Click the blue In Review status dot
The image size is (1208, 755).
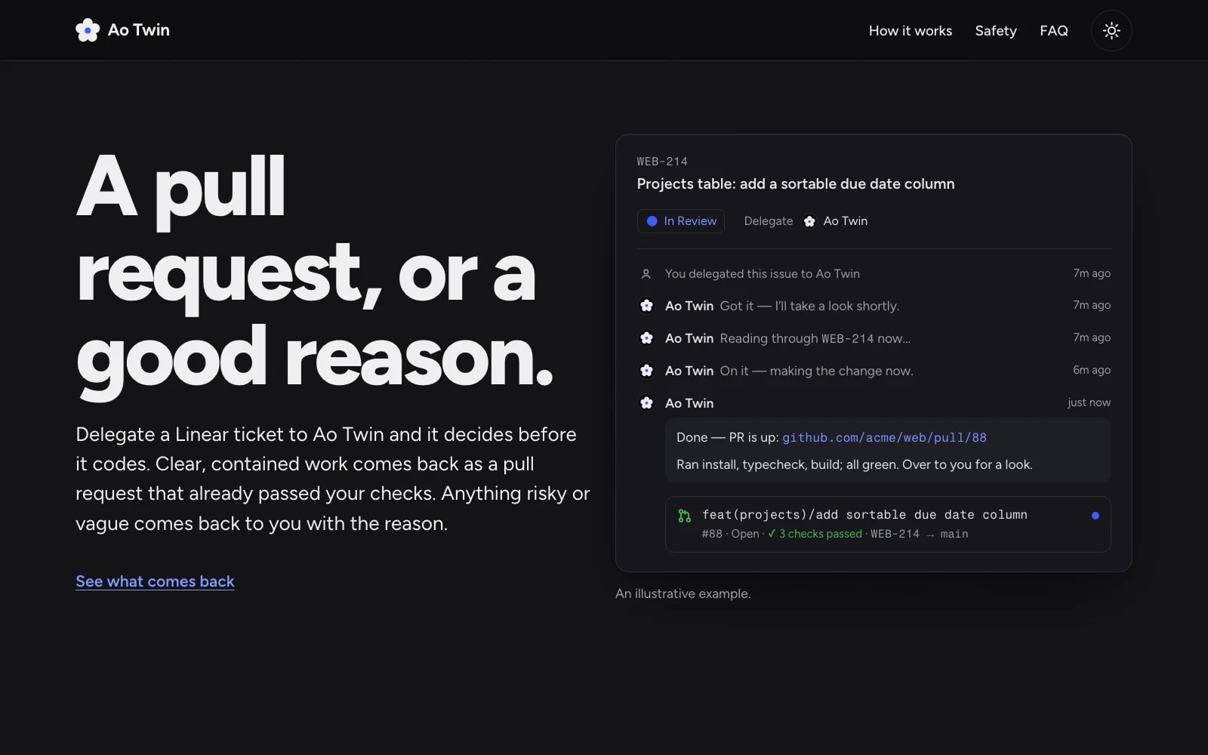pos(652,221)
